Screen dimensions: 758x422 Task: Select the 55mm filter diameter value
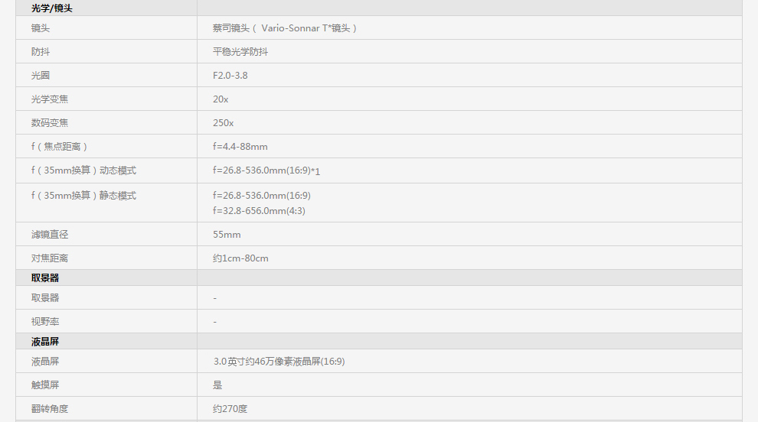(227, 235)
